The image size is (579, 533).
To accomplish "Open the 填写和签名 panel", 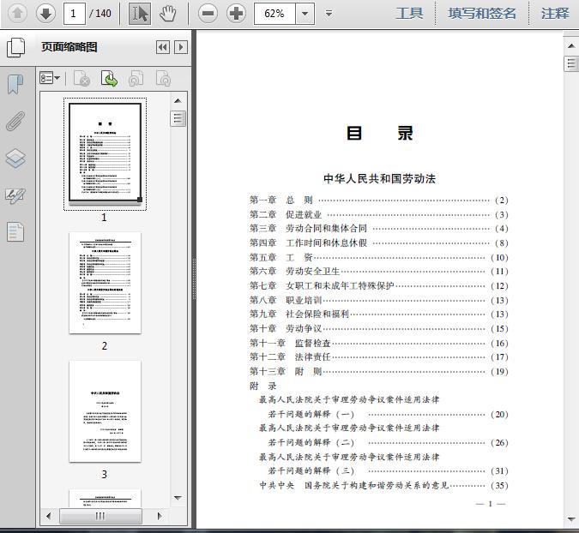I will pos(482,14).
